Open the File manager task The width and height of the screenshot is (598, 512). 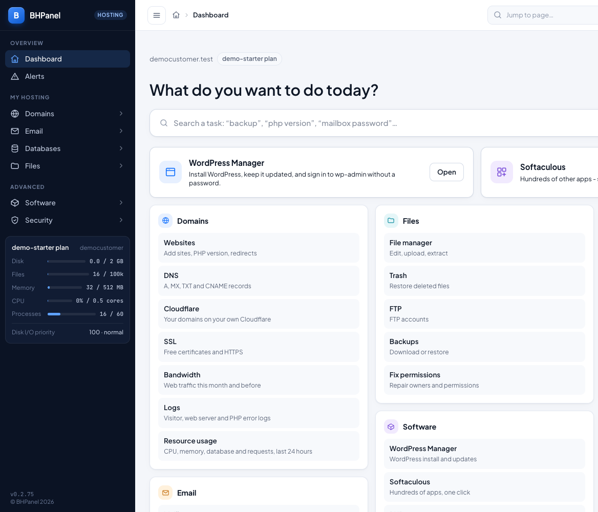[x=484, y=248]
